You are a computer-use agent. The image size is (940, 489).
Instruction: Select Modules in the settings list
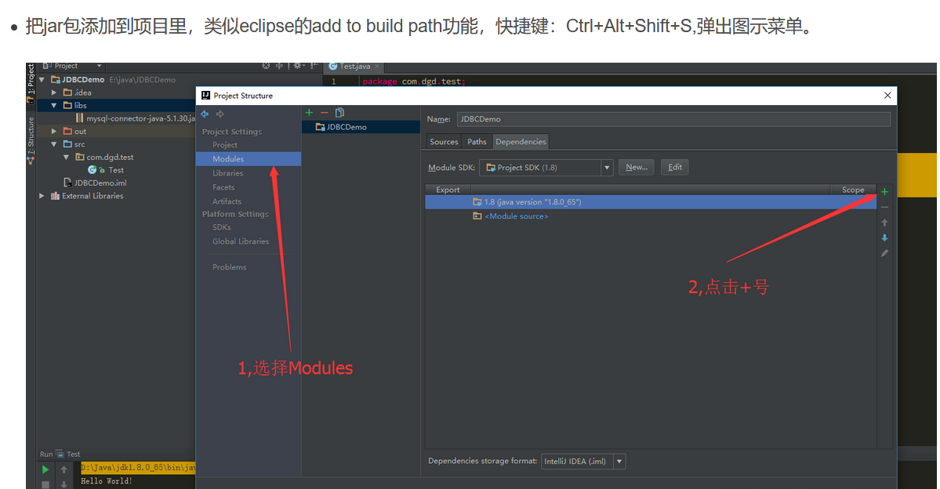249,159
